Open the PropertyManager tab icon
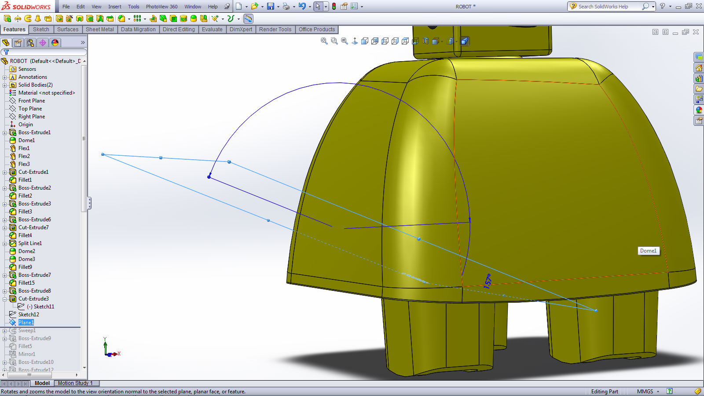Viewport: 704px width, 396px height. pyautogui.click(x=18, y=43)
